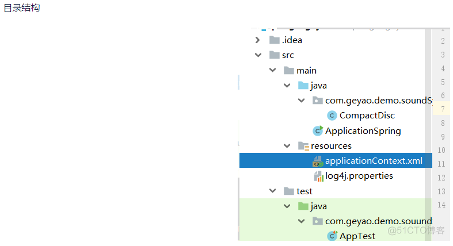Collapse the resources folder arrow
Image resolution: width=453 pixels, height=246 pixels.
click(x=287, y=146)
